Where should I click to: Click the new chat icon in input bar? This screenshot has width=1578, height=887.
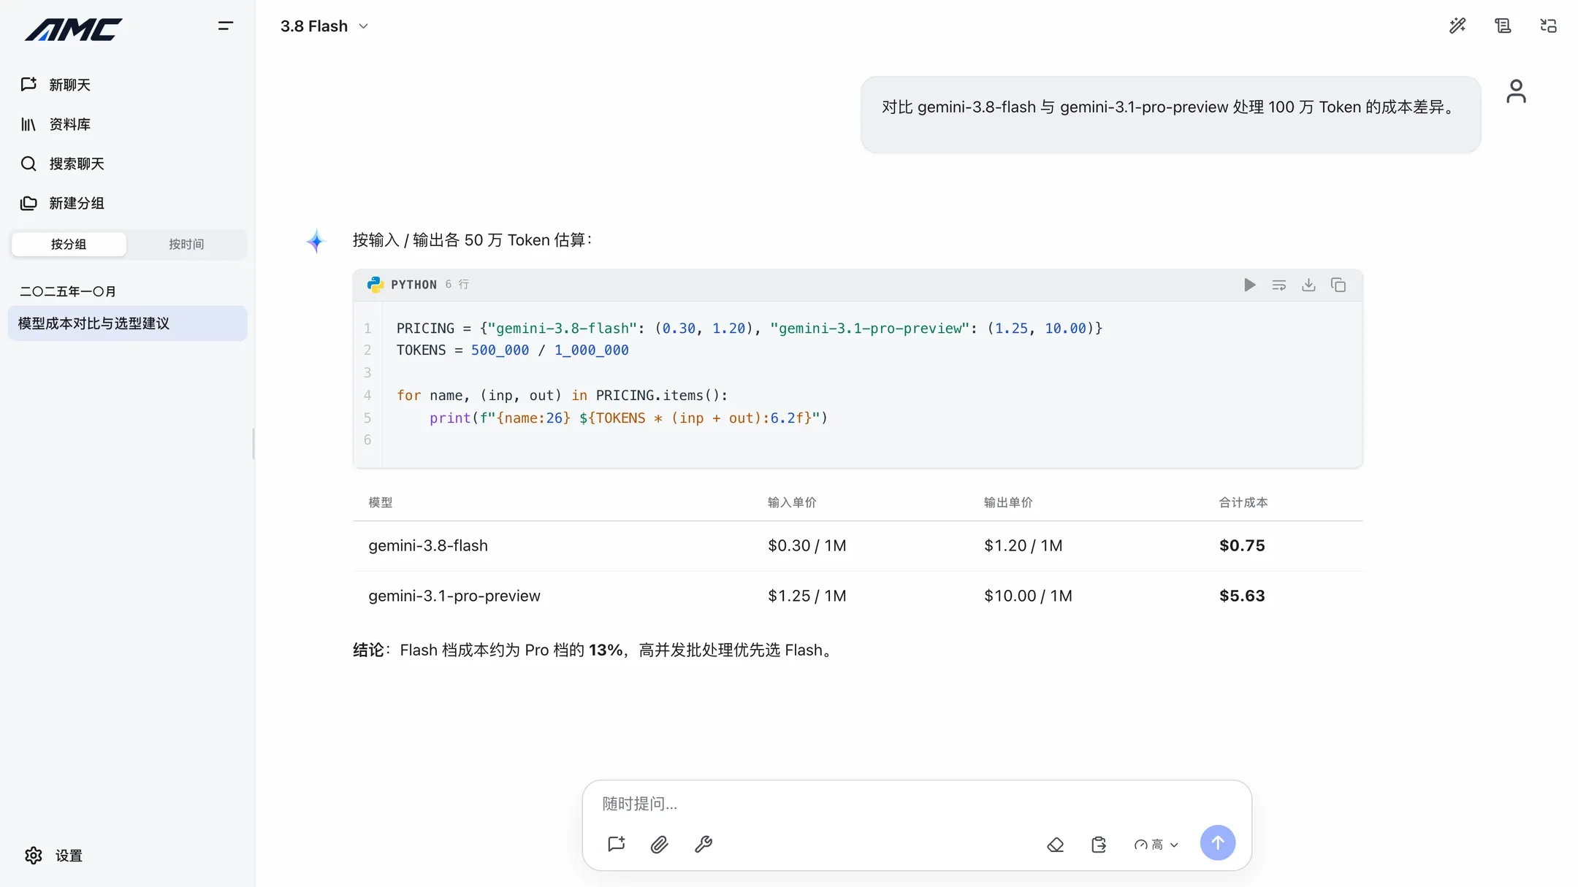coord(616,845)
